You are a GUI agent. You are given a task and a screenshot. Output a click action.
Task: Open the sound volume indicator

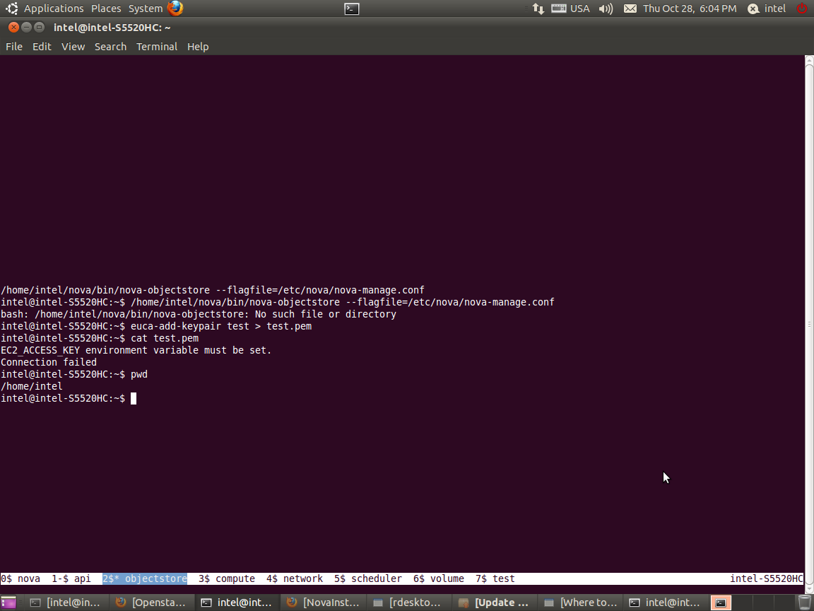(x=606, y=8)
